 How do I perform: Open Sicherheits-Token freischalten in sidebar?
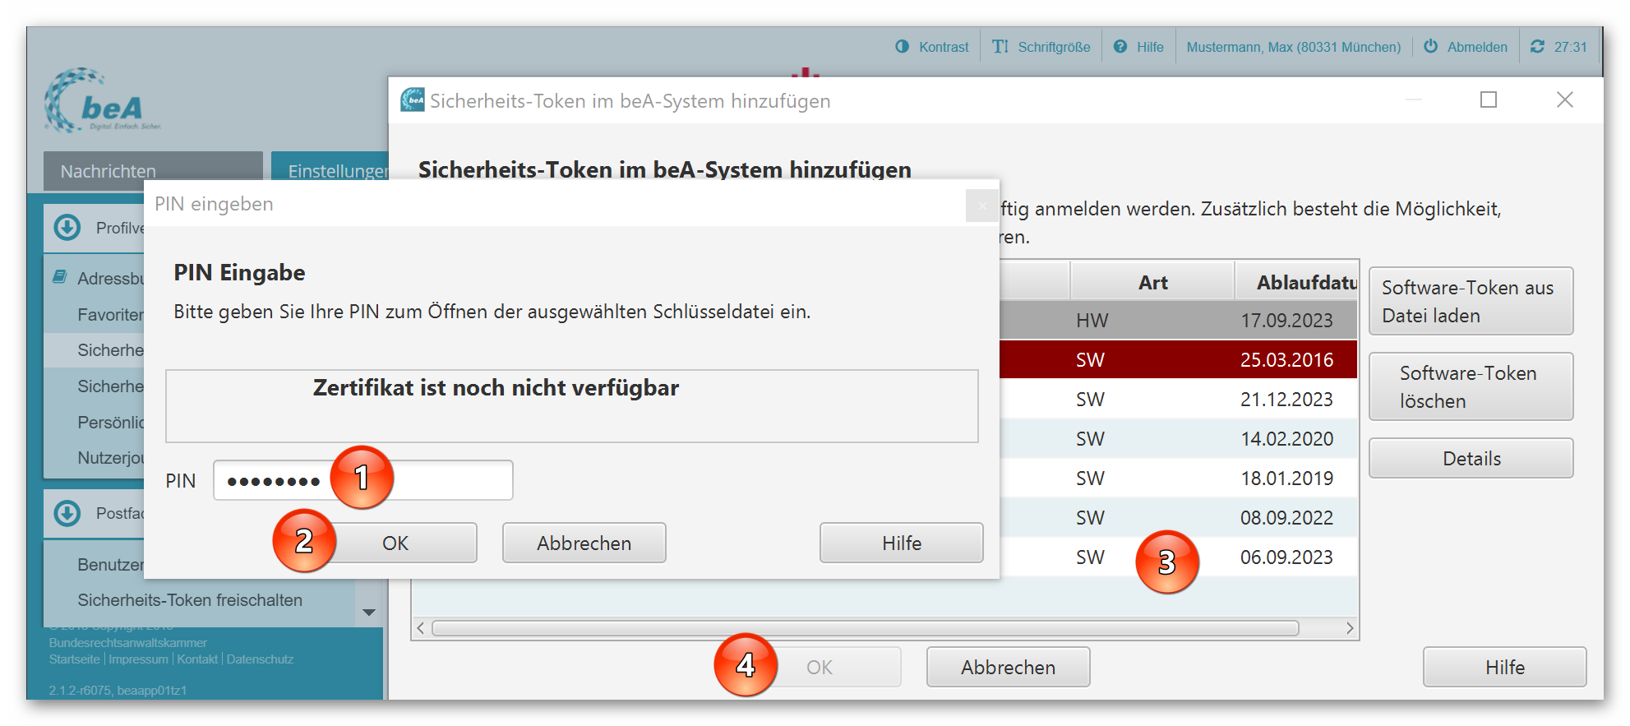click(x=190, y=600)
